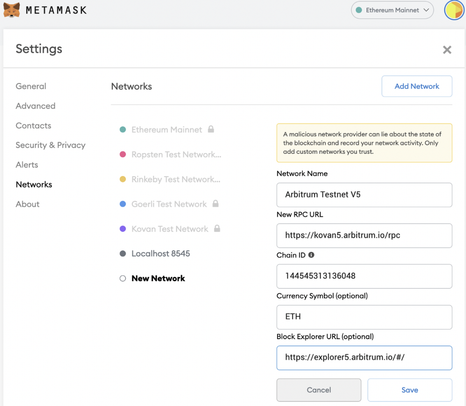The width and height of the screenshot is (466, 406).
Task: Click the green dot of Ethereum Mainnet
Action: (123, 129)
